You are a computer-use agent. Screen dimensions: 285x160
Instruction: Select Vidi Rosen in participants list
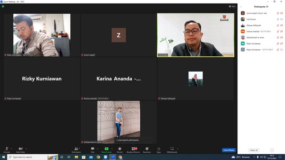coord(261,19)
